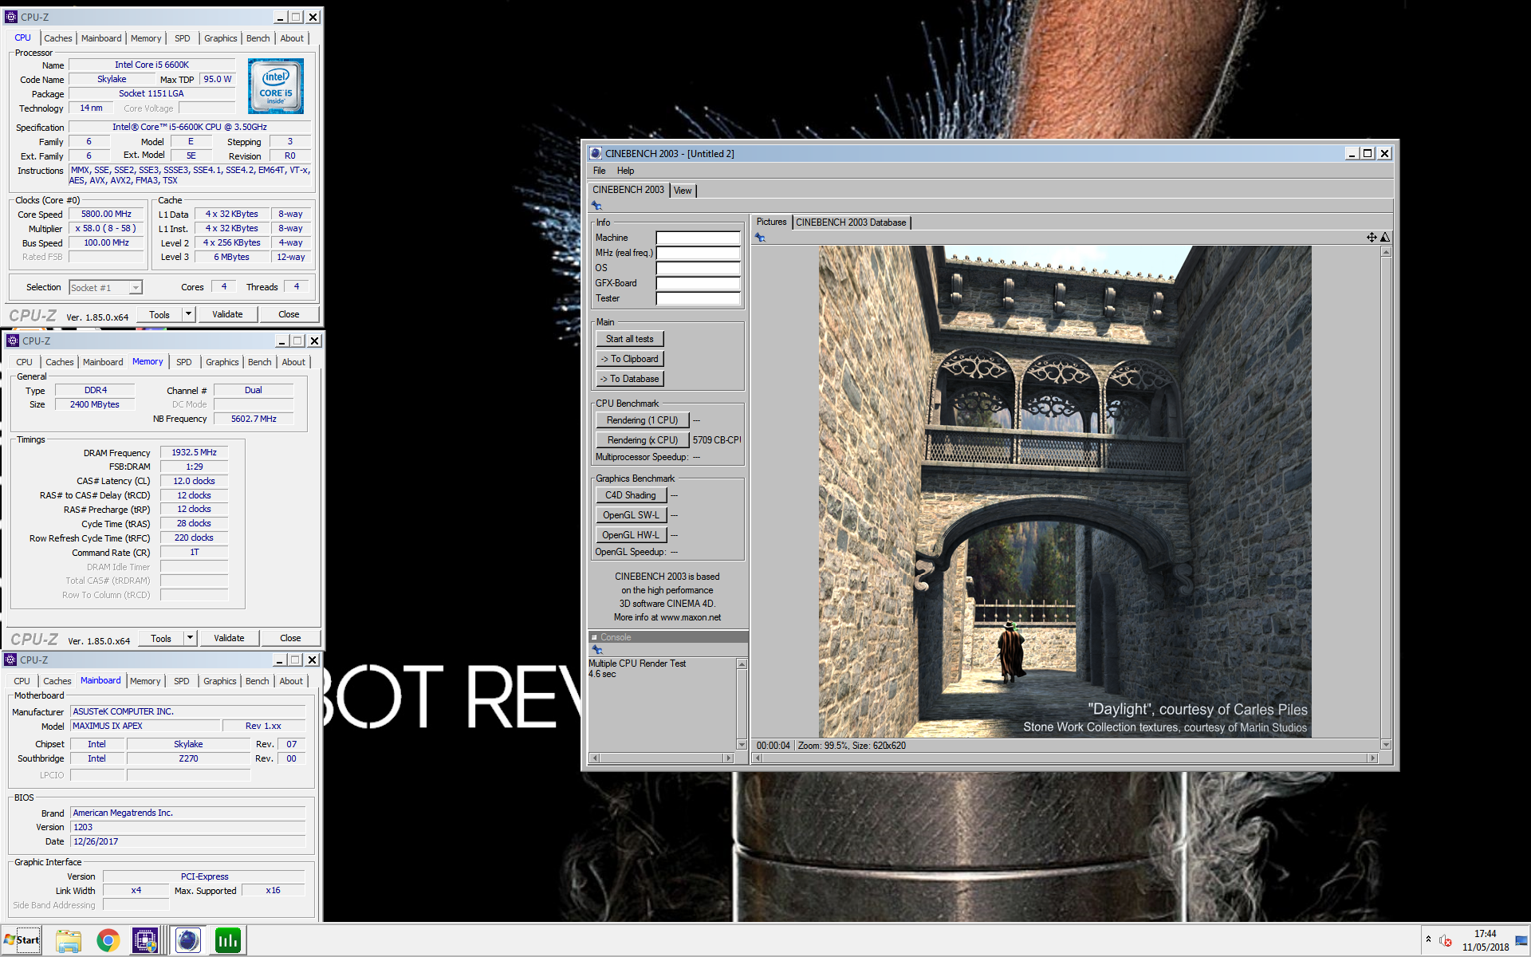
Task: Click the To Database button
Action: [629, 379]
